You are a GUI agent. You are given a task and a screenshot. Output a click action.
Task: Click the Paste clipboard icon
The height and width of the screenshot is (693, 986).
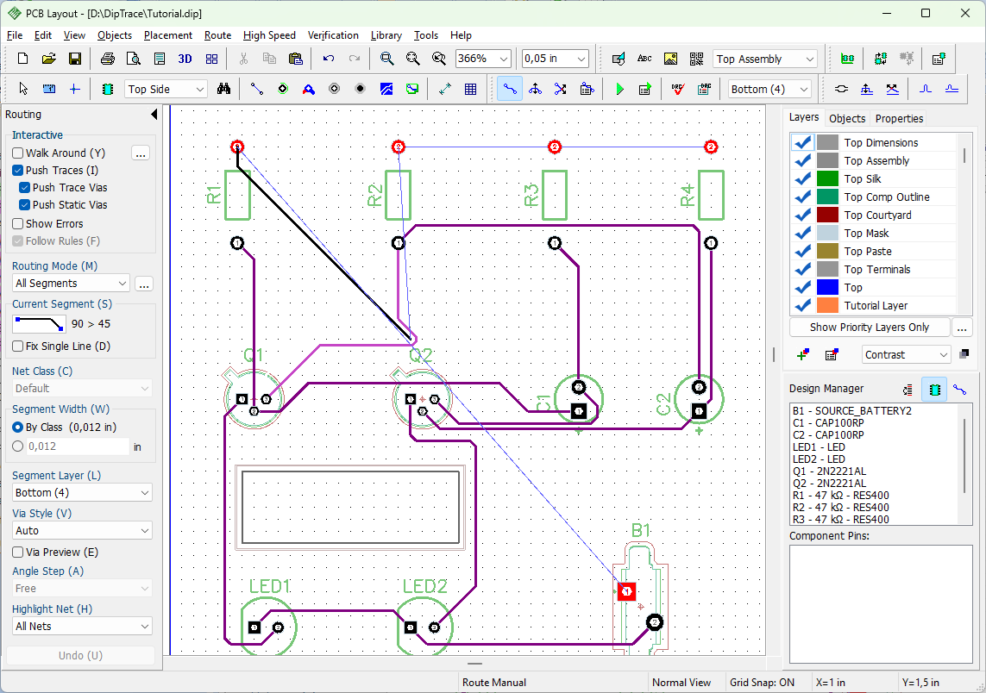[296, 59]
